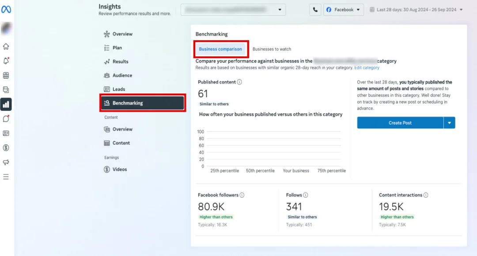Screen dimensions: 477x256
Task: Click info icon next to Follows
Action: tap(306, 195)
